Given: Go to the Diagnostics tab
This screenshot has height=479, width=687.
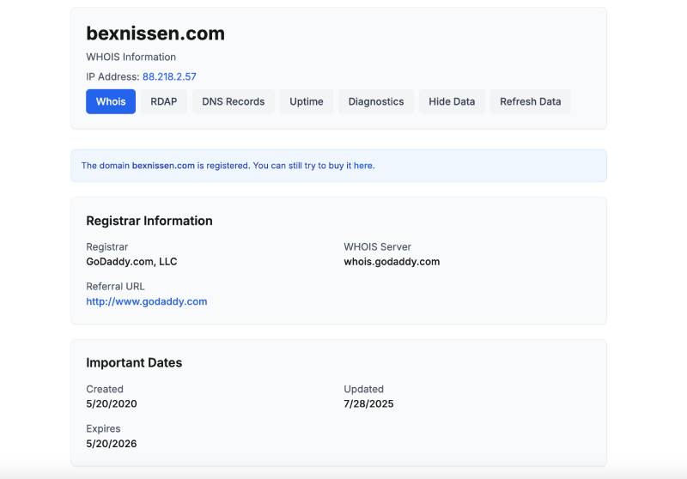Looking at the screenshot, I should [x=375, y=101].
